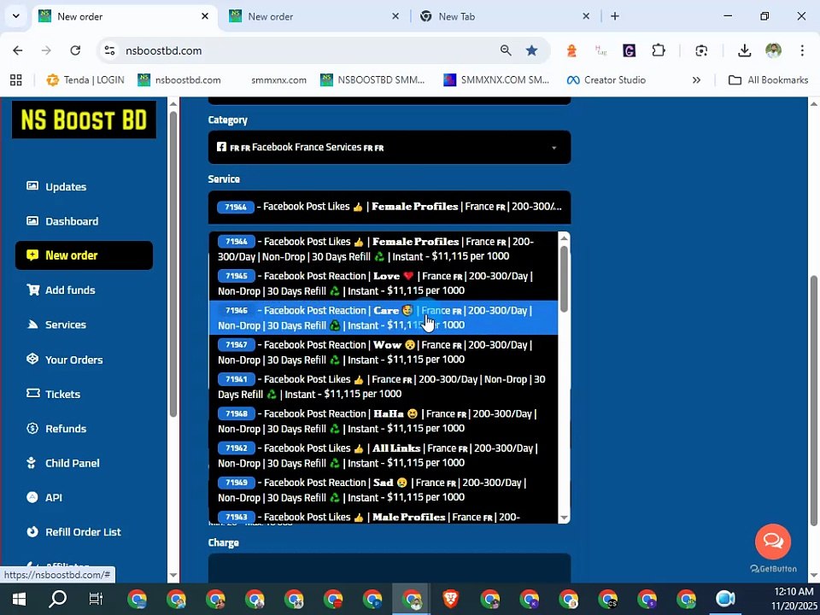
Task: Select service 71942 All Links likes
Action: 384,455
